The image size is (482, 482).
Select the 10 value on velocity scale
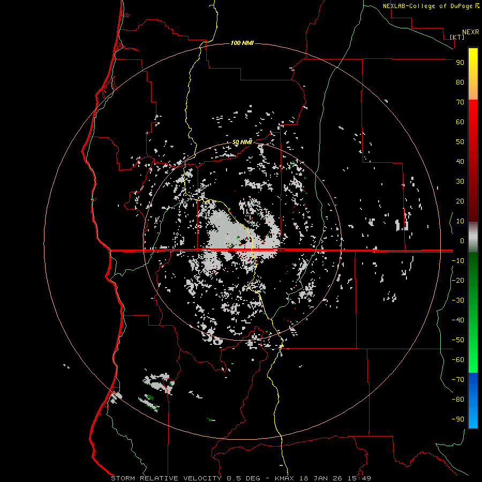click(460, 221)
